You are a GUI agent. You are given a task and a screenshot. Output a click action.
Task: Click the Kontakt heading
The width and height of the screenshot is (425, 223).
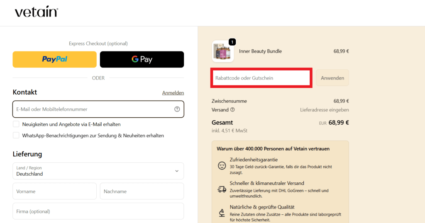(24, 92)
